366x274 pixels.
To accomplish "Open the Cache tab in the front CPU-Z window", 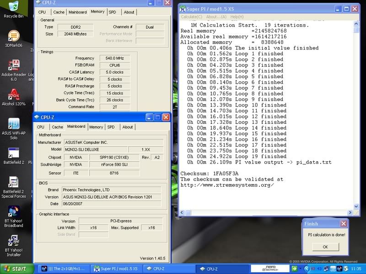I will 58,127.
